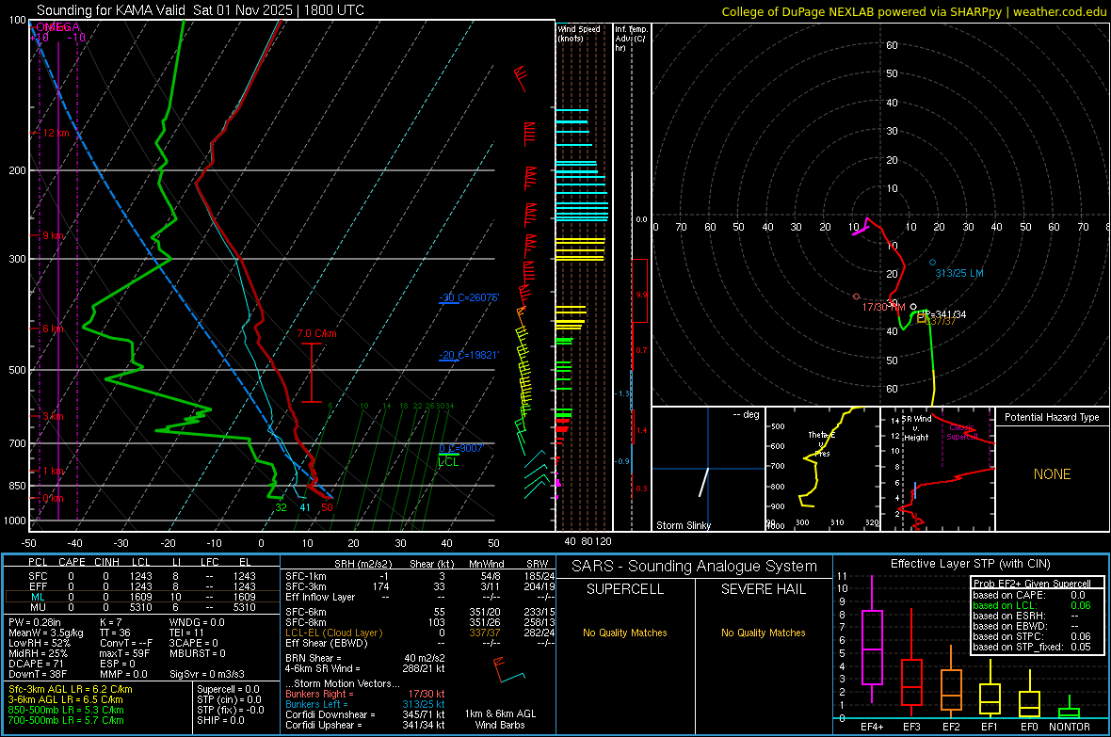Click the Theta-E v. Pres inset label
Screen dimensions: 1111x737
coord(822,443)
